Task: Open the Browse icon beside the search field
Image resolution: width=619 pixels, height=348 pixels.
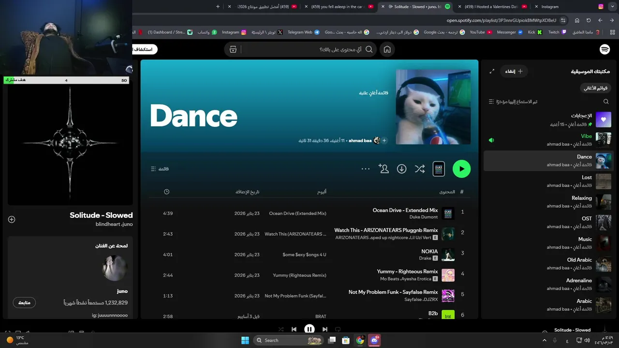Action: point(233,49)
